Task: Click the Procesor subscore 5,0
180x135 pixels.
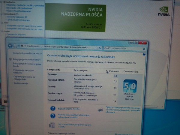Action: pyautogui.click(x=115, y=76)
